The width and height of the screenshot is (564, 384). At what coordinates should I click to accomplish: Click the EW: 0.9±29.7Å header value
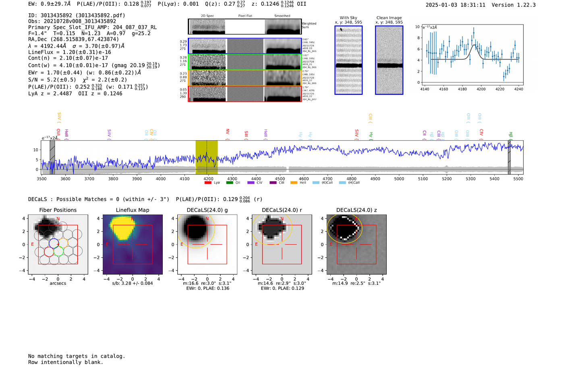pos(49,4)
